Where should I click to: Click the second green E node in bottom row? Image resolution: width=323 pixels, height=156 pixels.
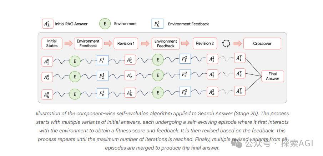(x=158, y=93)
